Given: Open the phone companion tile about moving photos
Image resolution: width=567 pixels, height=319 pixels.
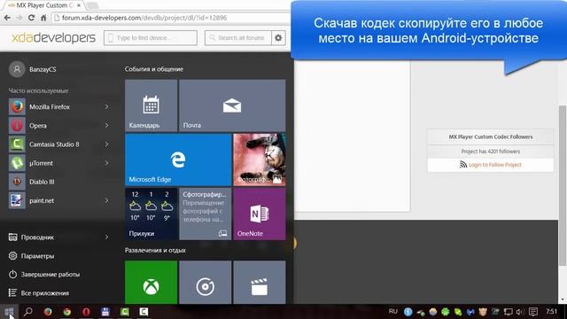Looking at the screenshot, I should pyautogui.click(x=205, y=214).
